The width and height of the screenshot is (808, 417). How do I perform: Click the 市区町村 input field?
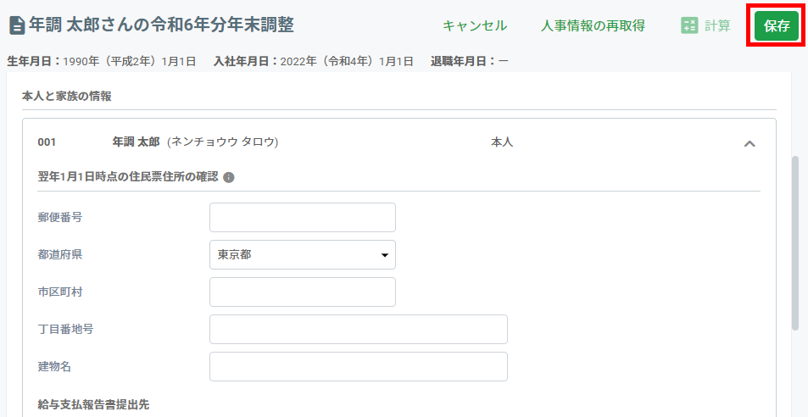pyautogui.click(x=303, y=292)
